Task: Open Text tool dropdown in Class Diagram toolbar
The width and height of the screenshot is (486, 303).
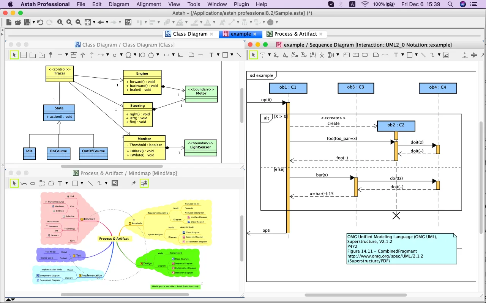Action: pyautogui.click(x=218, y=55)
